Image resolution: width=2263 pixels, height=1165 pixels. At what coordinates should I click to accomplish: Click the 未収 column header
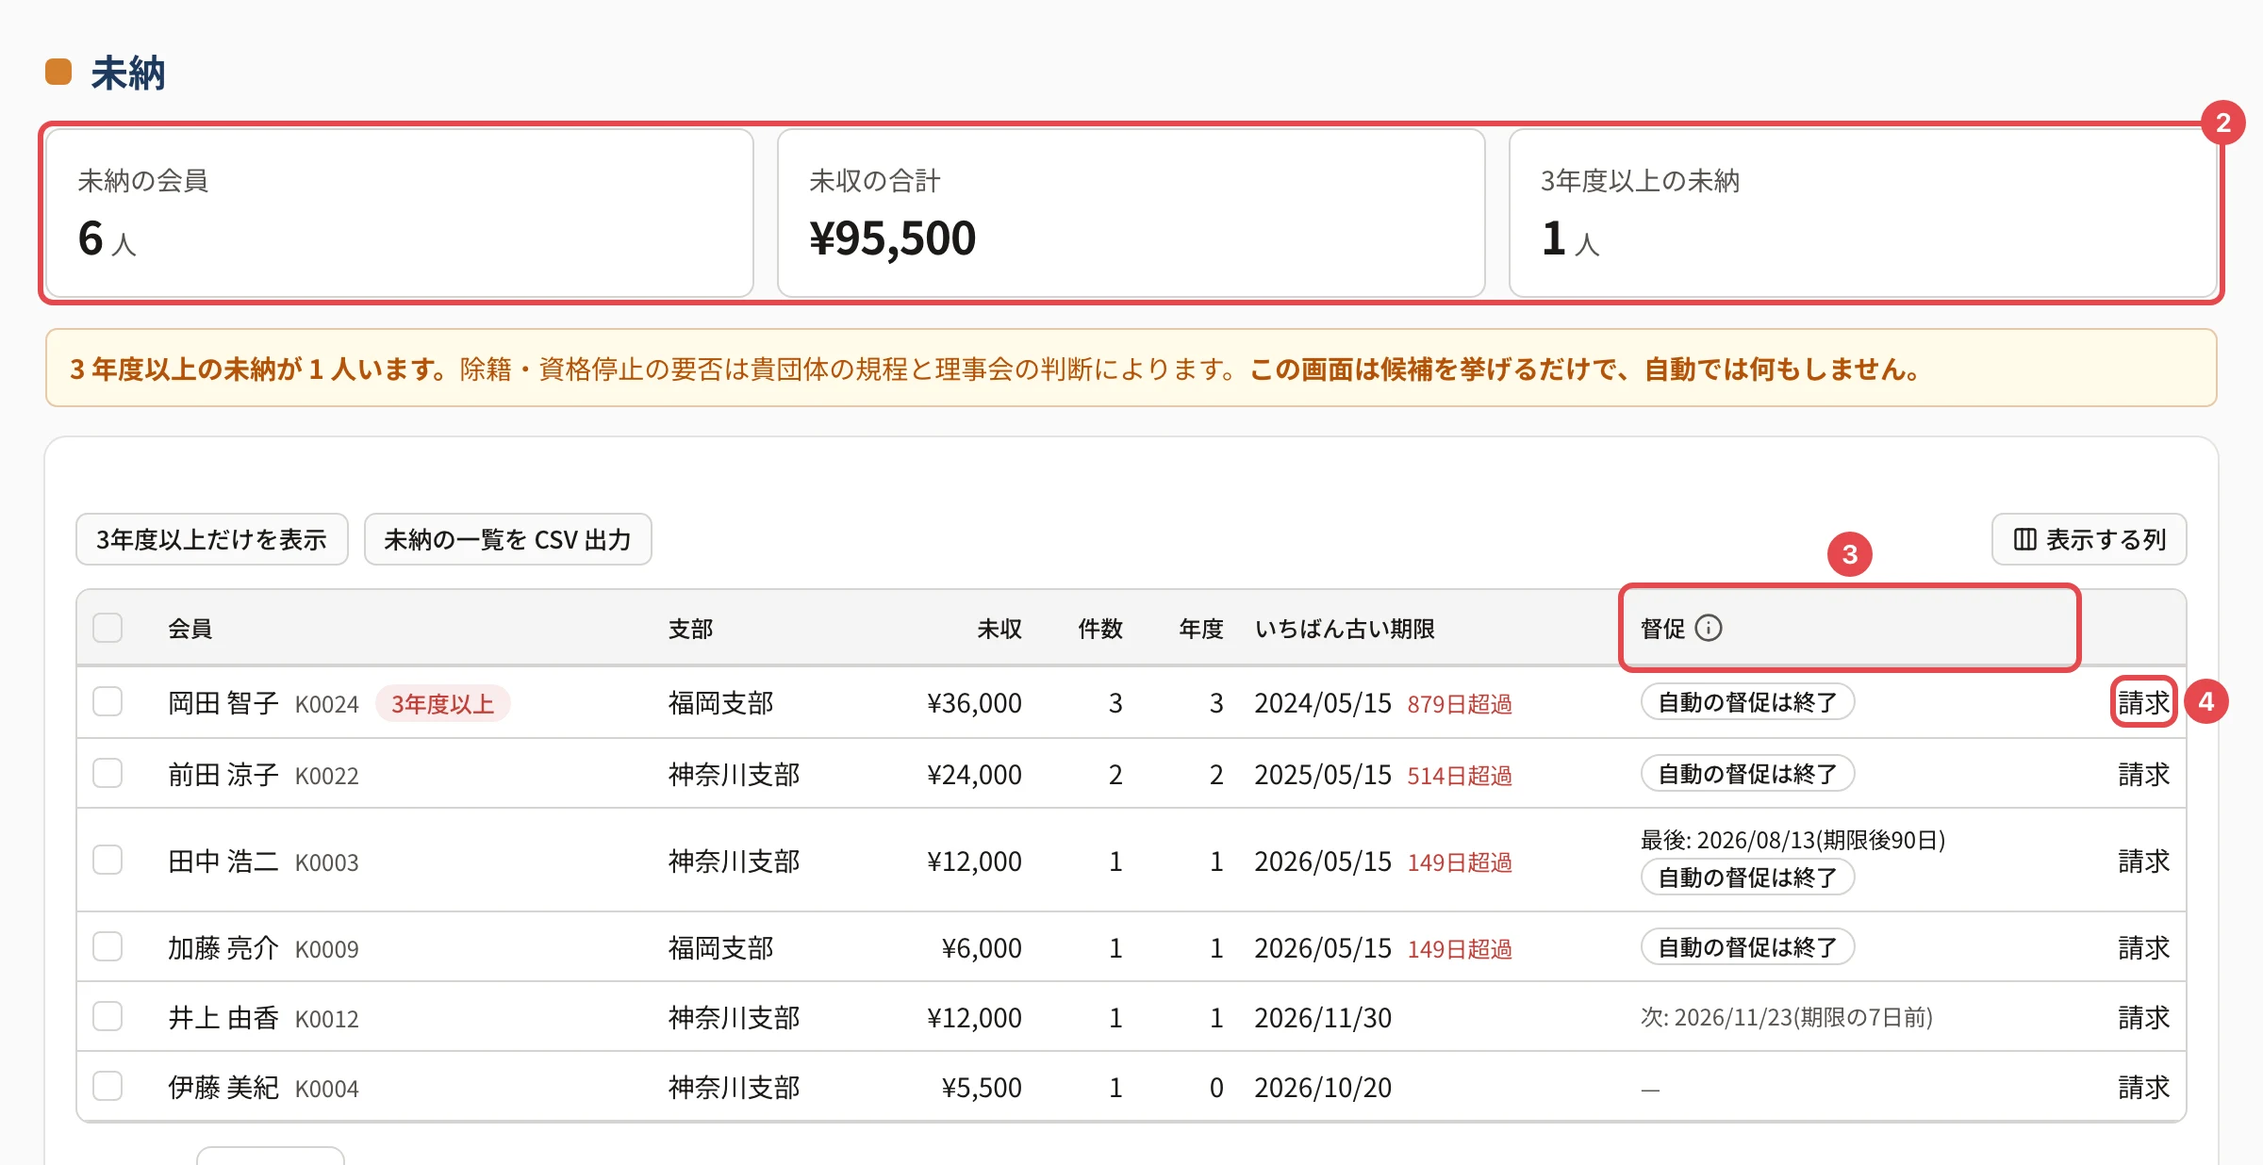[x=999, y=629]
